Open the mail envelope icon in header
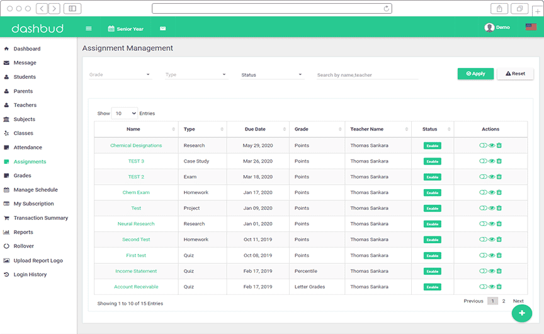The image size is (544, 334). [x=162, y=28]
